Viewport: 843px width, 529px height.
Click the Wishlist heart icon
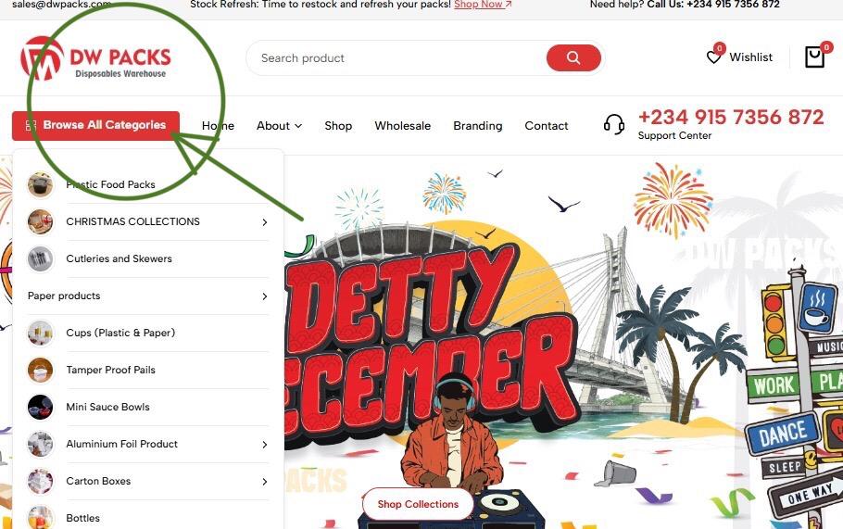[713, 57]
